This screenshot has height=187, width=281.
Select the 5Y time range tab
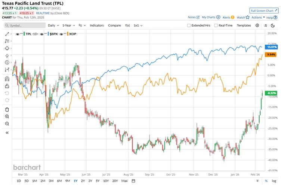98,181
